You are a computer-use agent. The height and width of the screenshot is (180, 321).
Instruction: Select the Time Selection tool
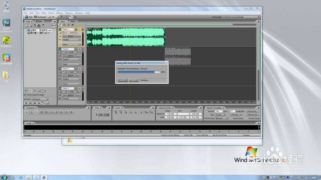click(66, 17)
